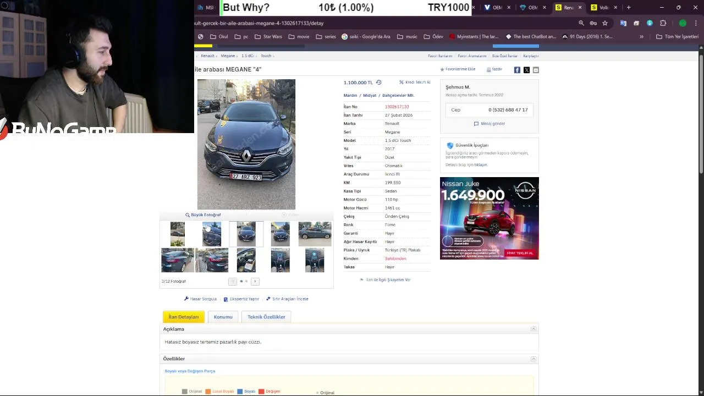Image resolution: width=704 pixels, height=396 pixels.
Task: Open the Myinstants bookmark
Action: (x=474, y=37)
